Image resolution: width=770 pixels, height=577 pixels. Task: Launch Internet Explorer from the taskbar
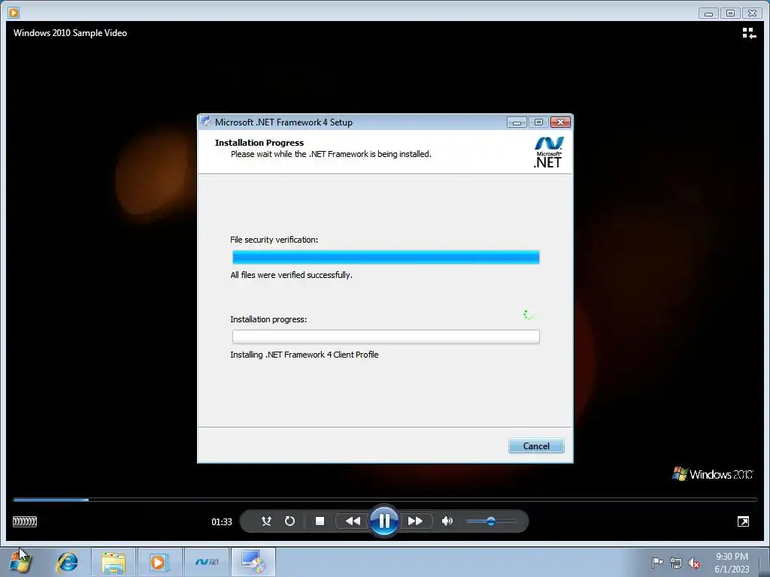click(67, 562)
